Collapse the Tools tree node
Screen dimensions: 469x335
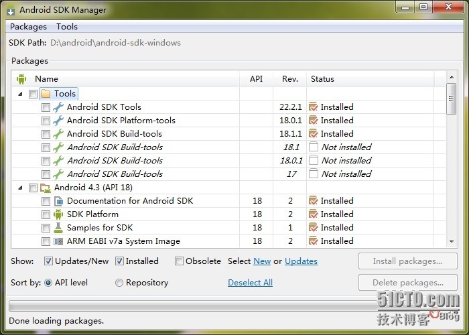pos(20,94)
